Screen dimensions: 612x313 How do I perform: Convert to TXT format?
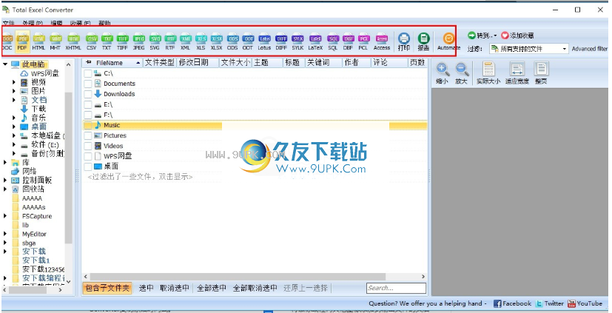pos(107,41)
